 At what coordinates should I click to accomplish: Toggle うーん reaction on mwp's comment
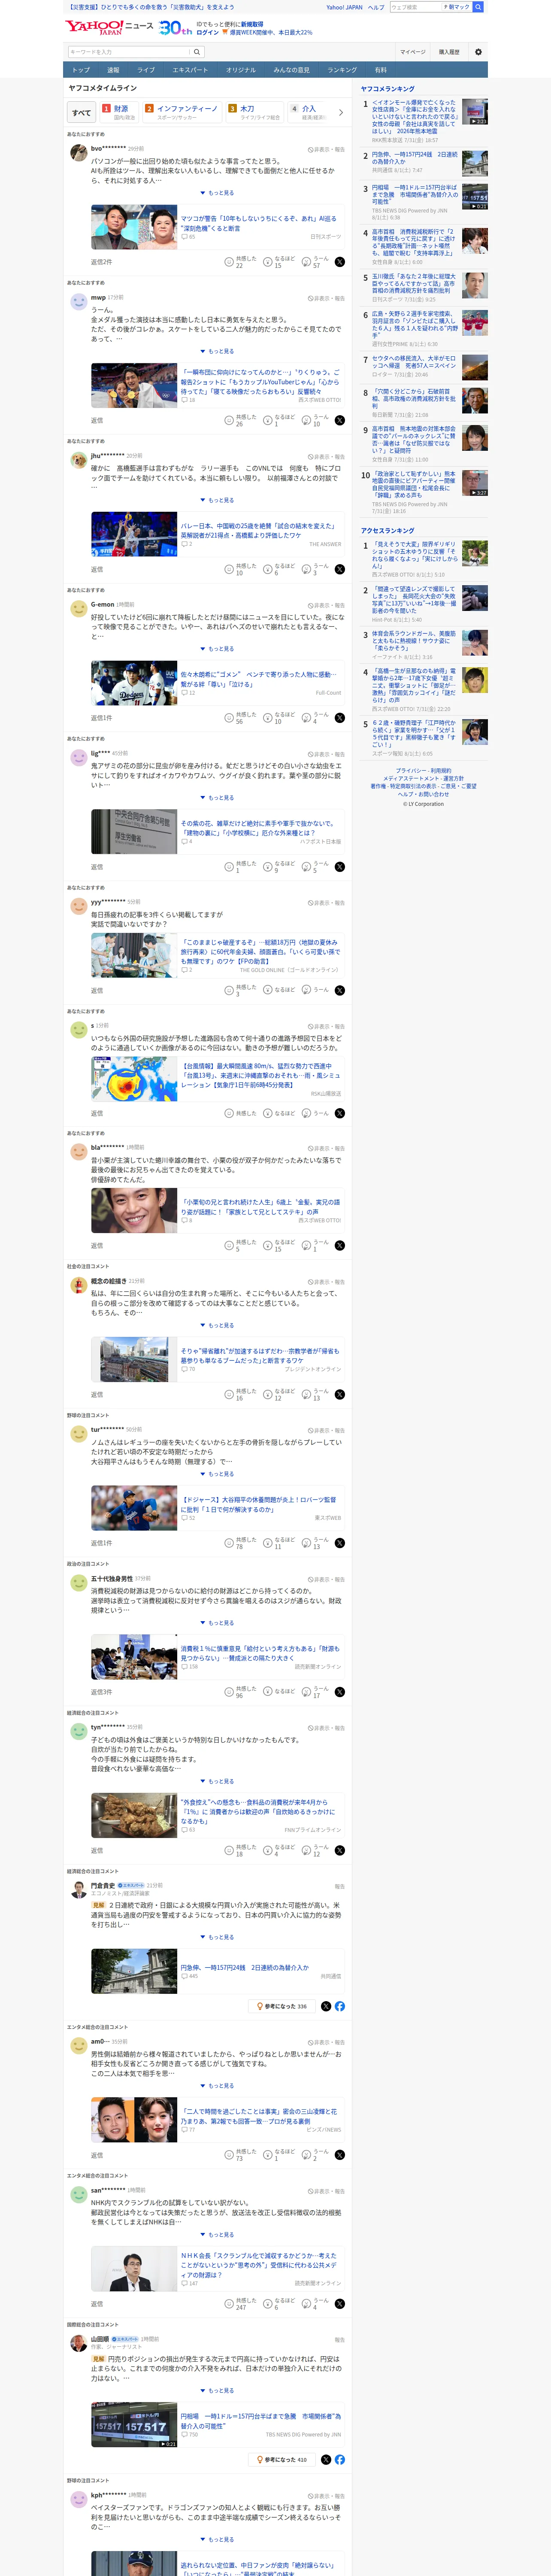pyautogui.click(x=315, y=420)
